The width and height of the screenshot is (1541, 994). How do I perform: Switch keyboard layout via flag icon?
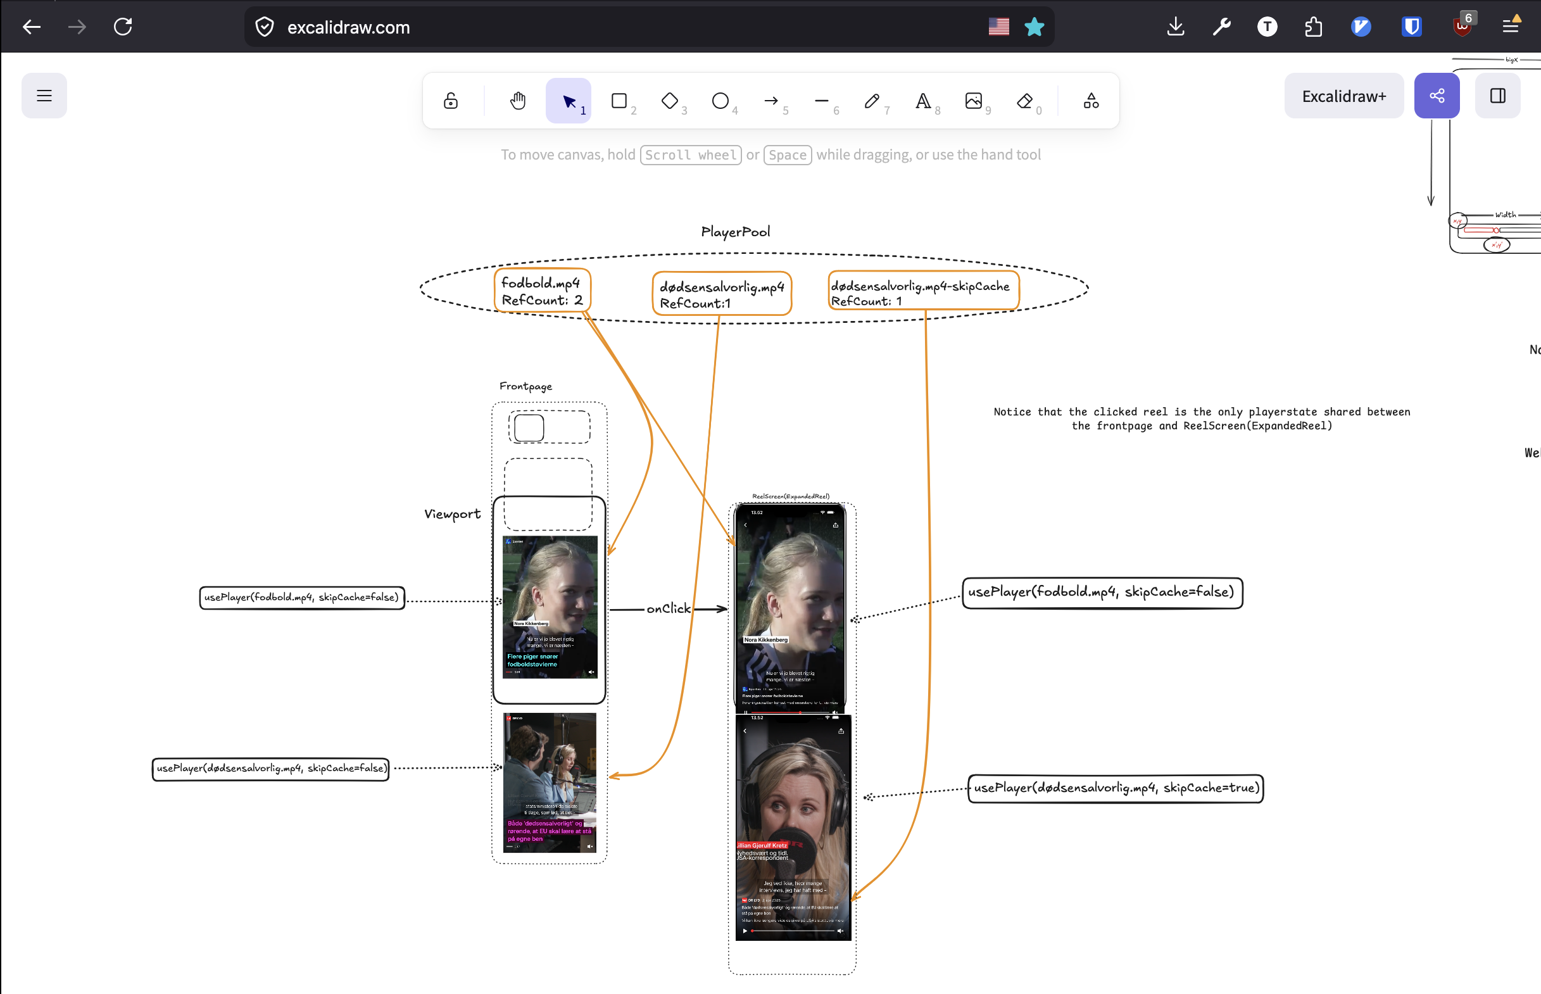998,27
